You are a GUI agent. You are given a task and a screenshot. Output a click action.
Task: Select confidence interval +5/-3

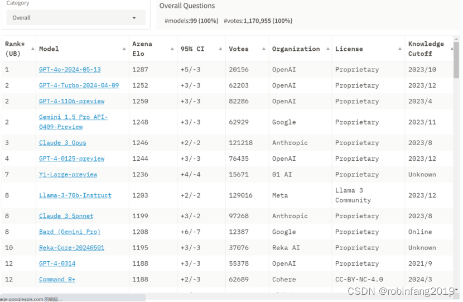click(x=190, y=69)
